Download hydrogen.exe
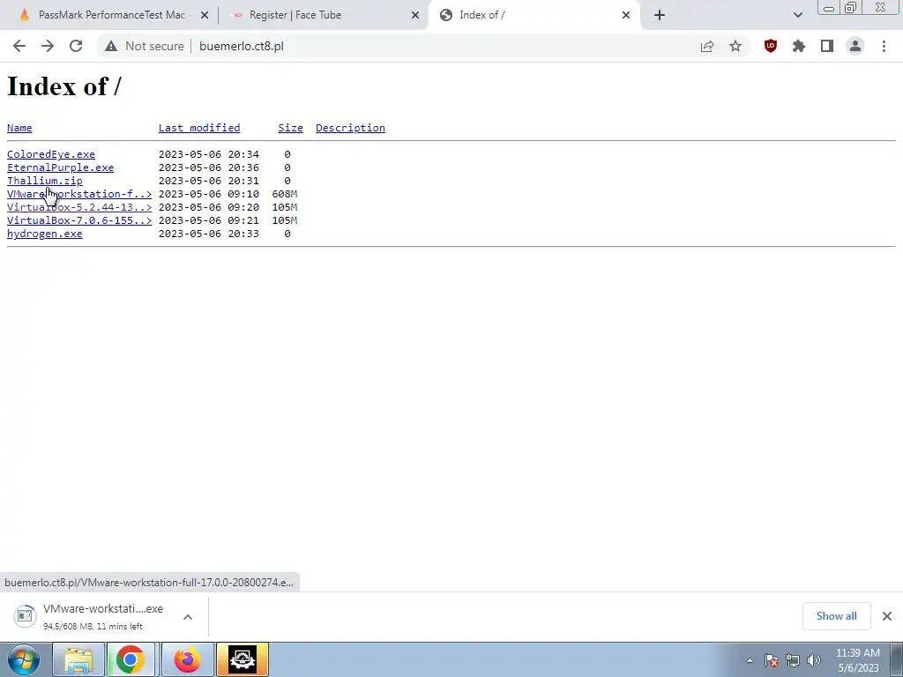The width and height of the screenshot is (903, 677). click(x=44, y=234)
